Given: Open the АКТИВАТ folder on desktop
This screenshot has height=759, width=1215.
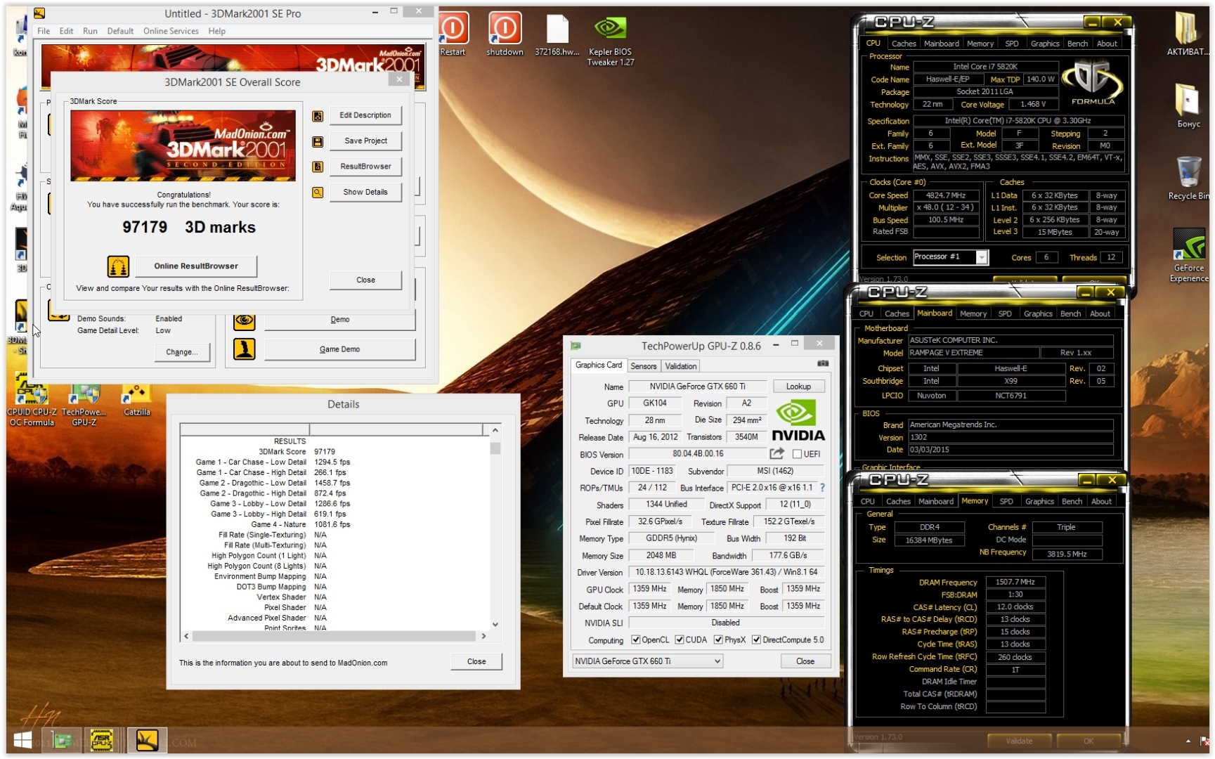Looking at the screenshot, I should [x=1188, y=33].
